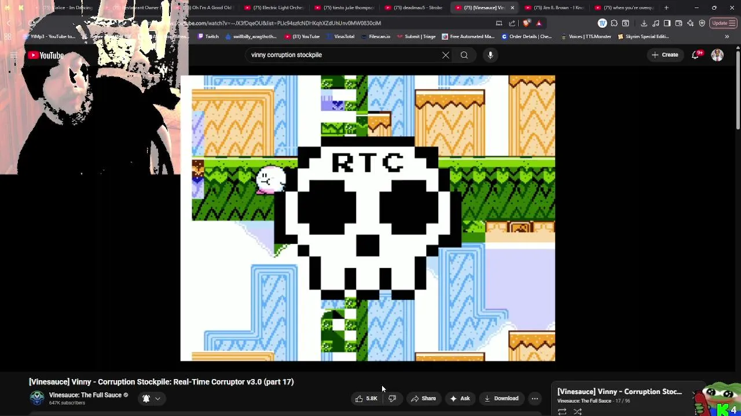
Task: Click the share page icon in address bar
Action: point(512,23)
